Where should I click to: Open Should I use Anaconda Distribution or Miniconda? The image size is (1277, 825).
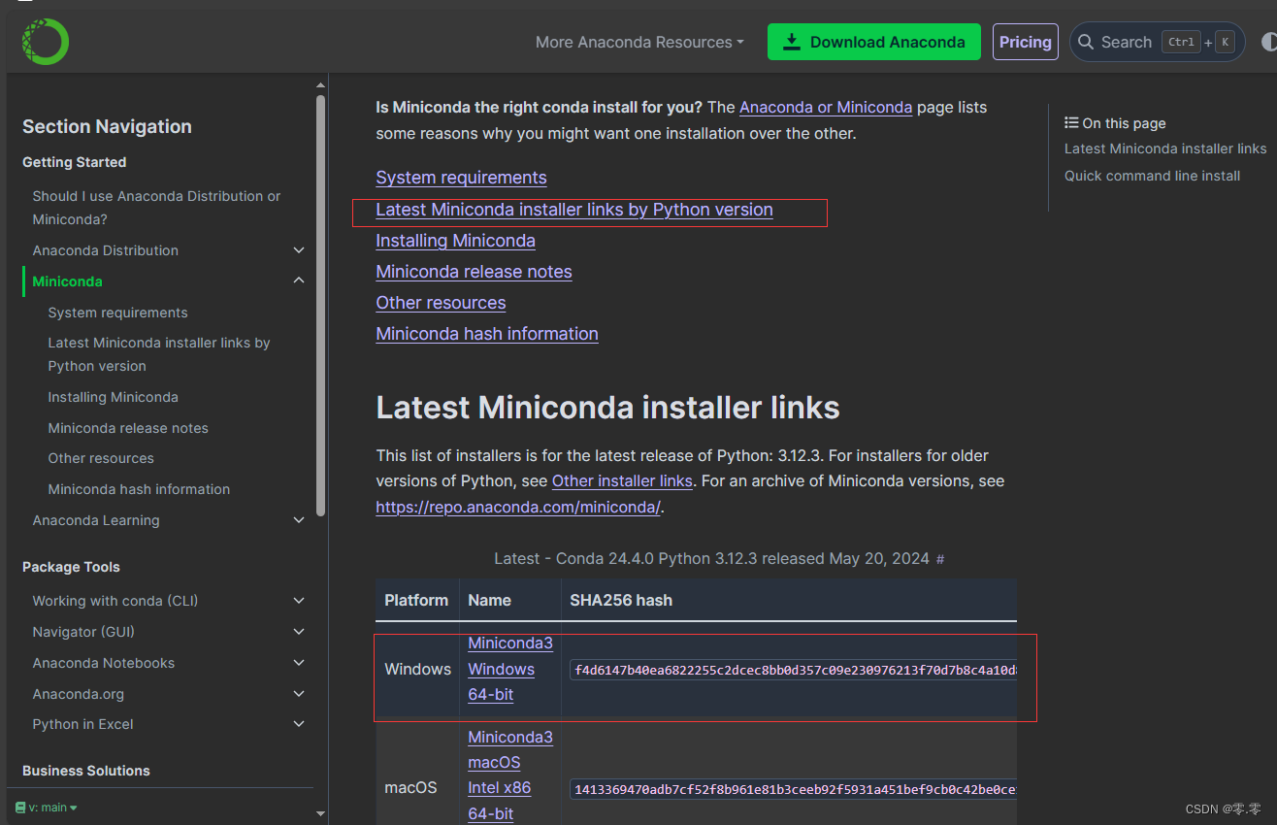pos(156,208)
